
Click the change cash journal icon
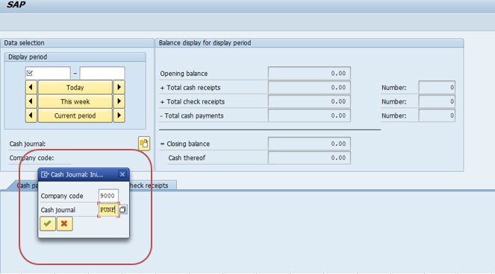[144, 144]
